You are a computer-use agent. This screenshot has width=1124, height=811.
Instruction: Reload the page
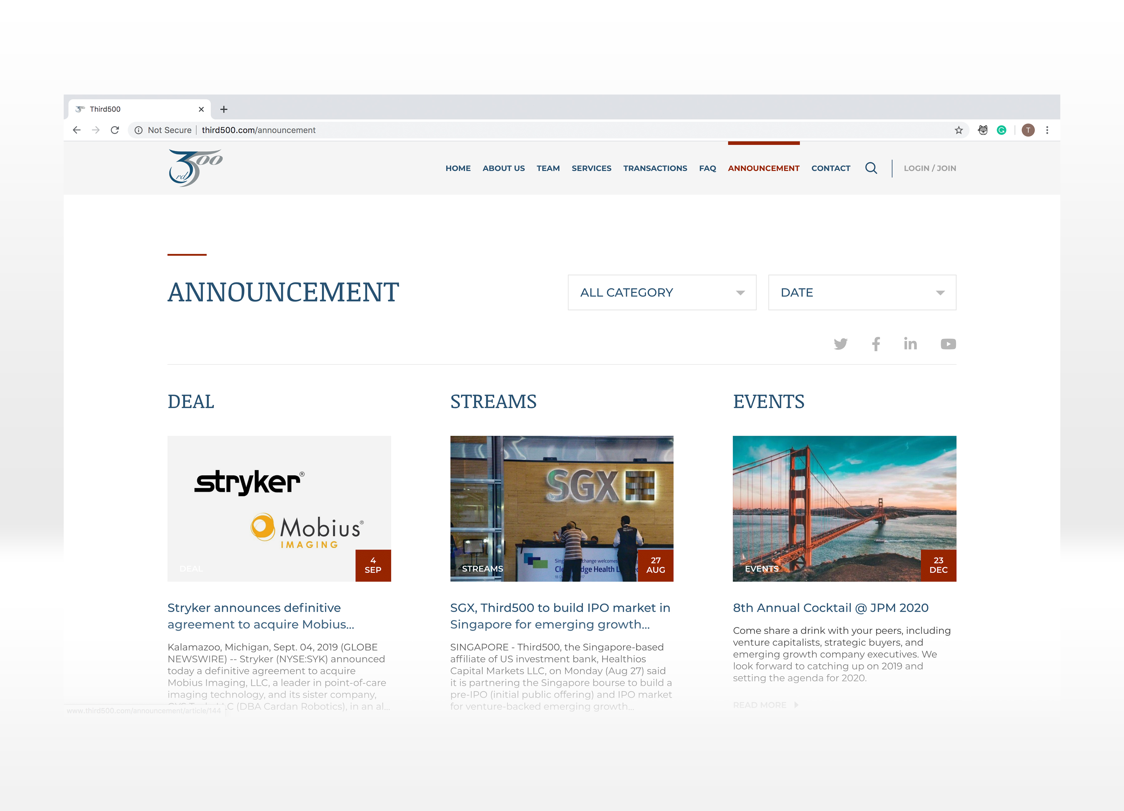pyautogui.click(x=115, y=130)
